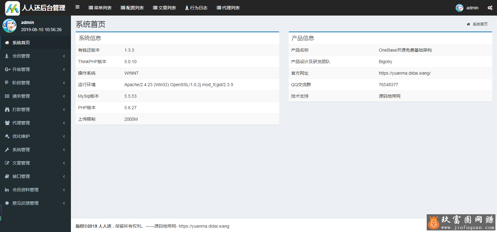
Task: Click the 打款管理 binoculars icon
Action: (x=7, y=109)
